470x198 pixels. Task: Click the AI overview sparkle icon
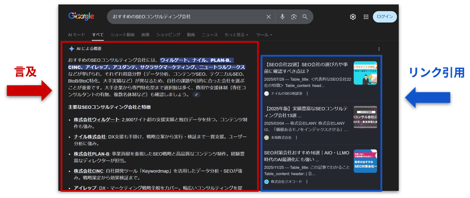tap(71, 49)
